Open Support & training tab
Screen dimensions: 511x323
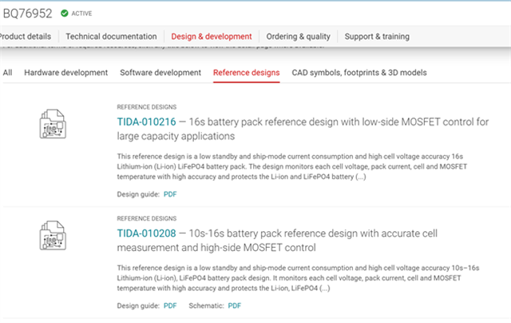(x=377, y=36)
